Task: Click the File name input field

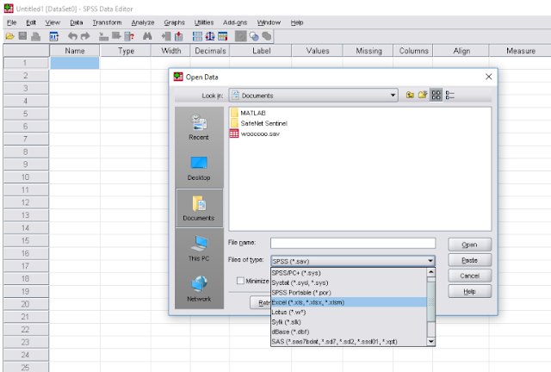Action: click(x=353, y=243)
